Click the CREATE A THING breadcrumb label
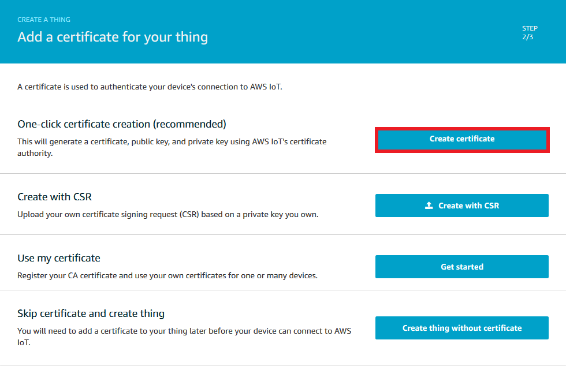This screenshot has width=566, height=366. (44, 20)
